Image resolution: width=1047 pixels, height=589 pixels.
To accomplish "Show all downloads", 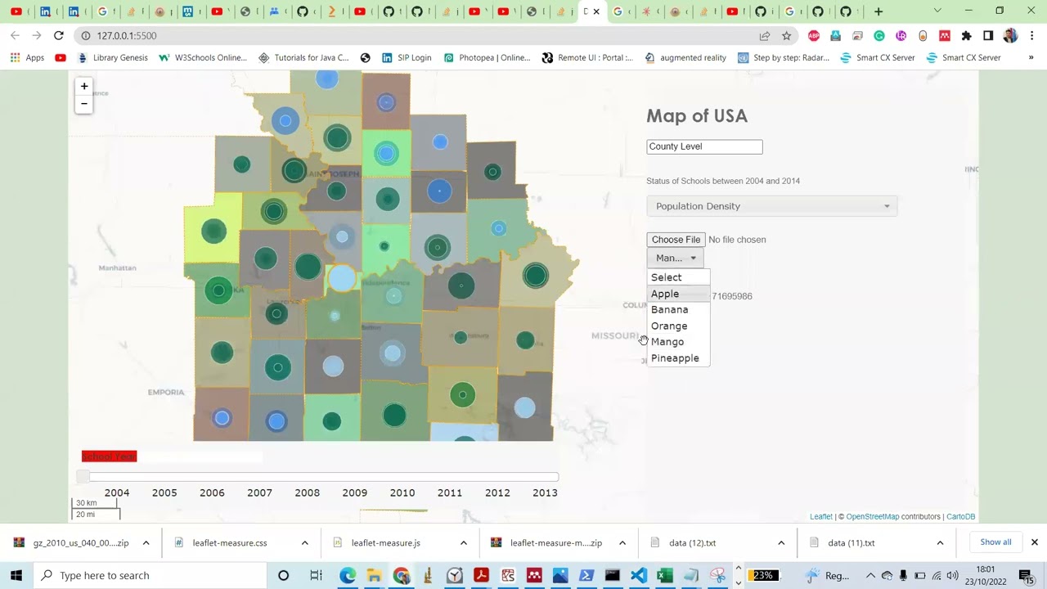I will coord(995,542).
